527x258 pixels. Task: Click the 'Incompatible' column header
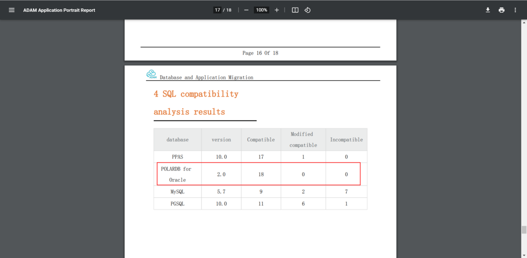tap(347, 140)
